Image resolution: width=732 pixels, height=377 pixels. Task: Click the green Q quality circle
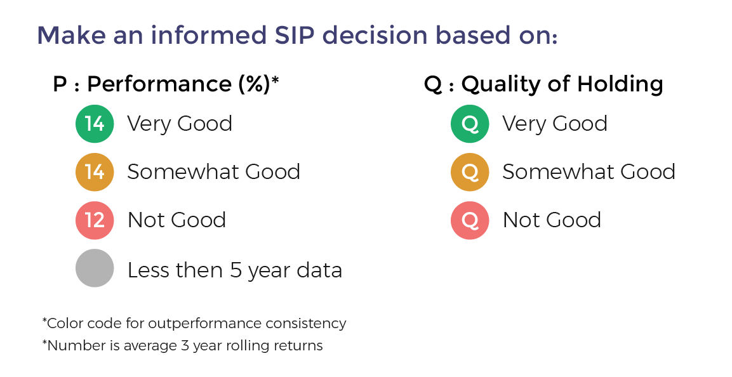tap(470, 124)
